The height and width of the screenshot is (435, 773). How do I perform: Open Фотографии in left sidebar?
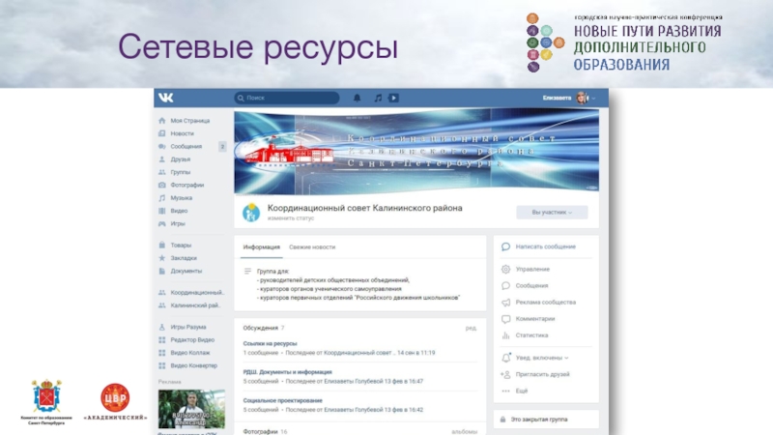point(186,185)
